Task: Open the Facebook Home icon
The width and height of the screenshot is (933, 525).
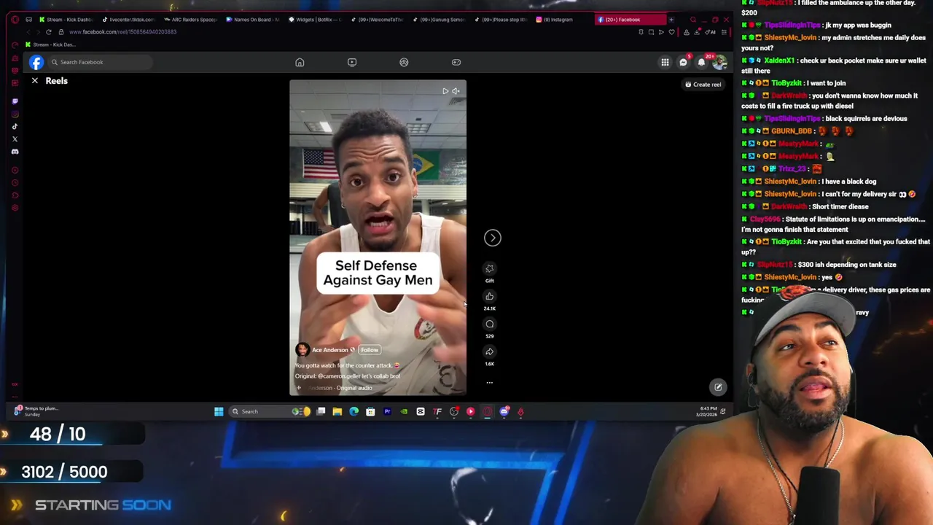Action: point(300,62)
